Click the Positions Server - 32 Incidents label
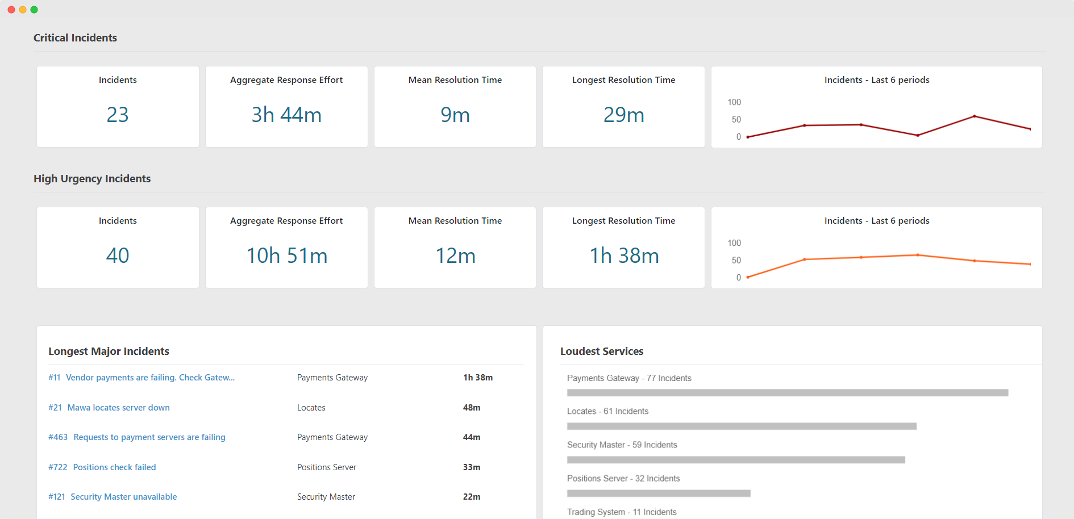The image size is (1074, 519). pyautogui.click(x=623, y=478)
